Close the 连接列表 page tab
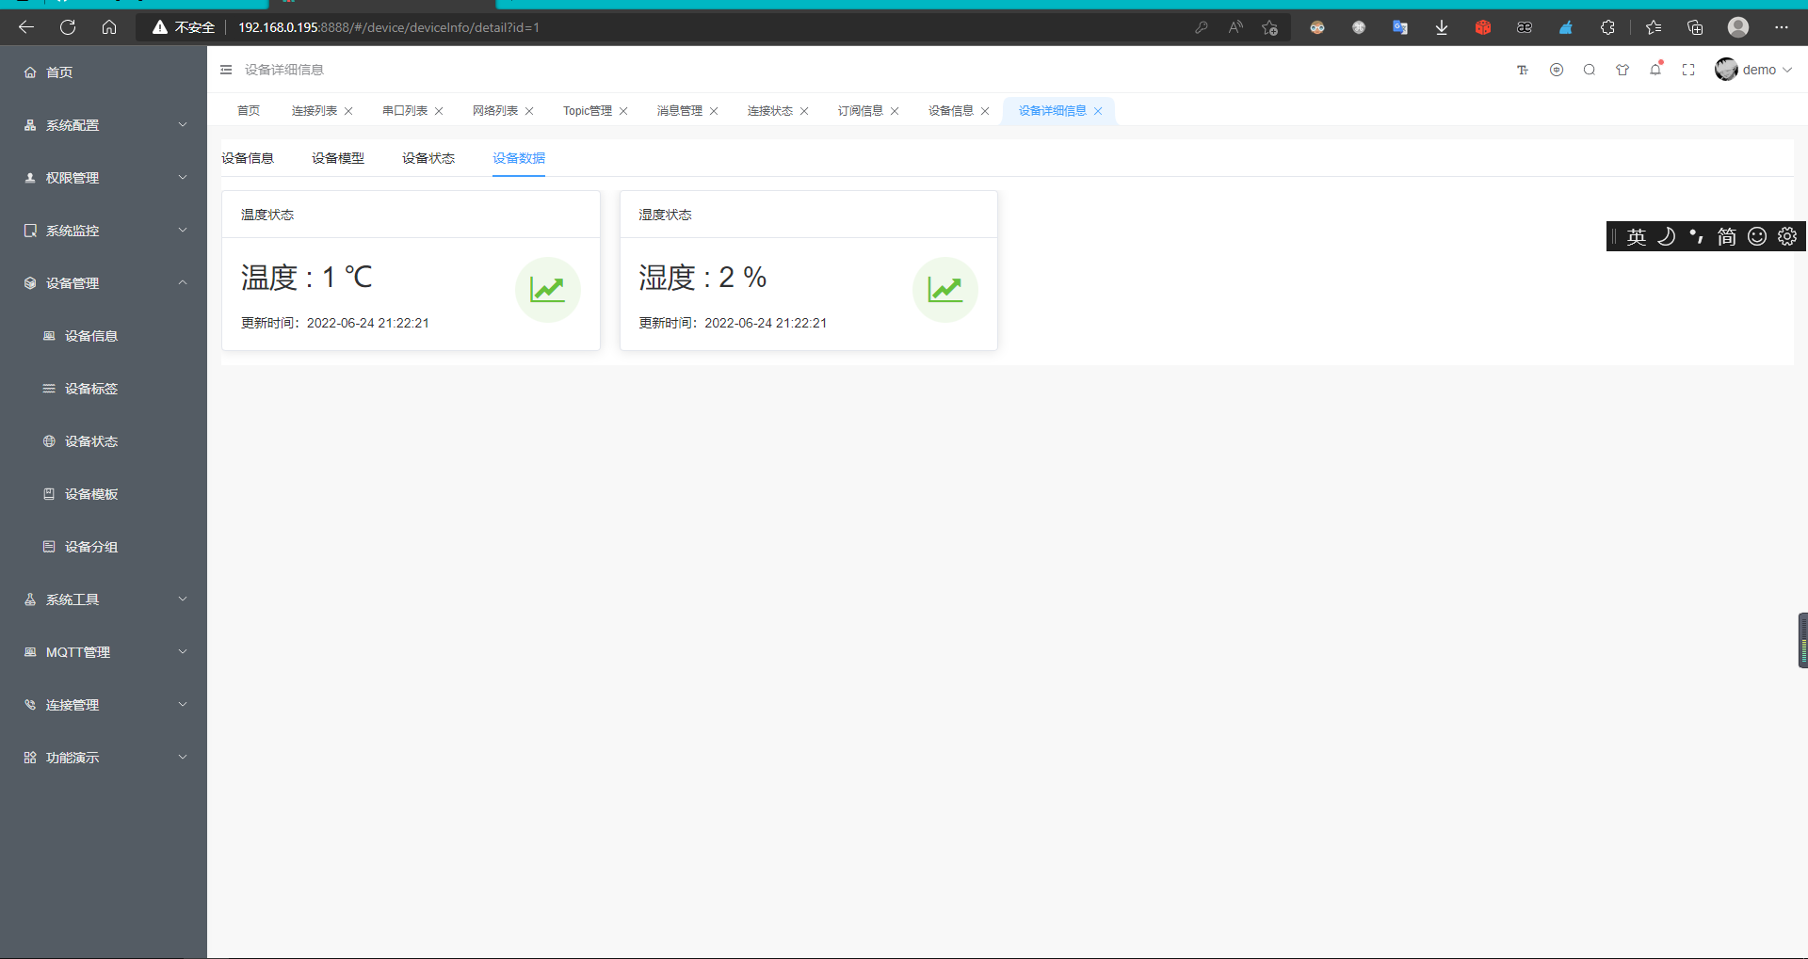The height and width of the screenshot is (959, 1808). (348, 111)
